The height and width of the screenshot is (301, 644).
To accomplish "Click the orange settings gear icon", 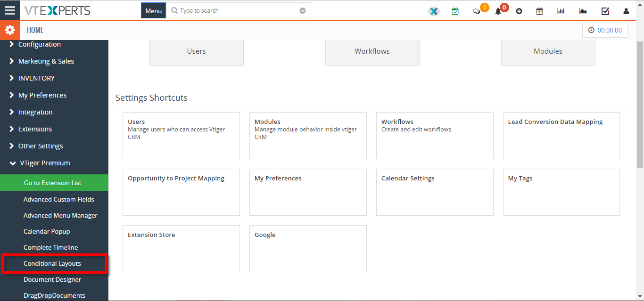I will [10, 30].
